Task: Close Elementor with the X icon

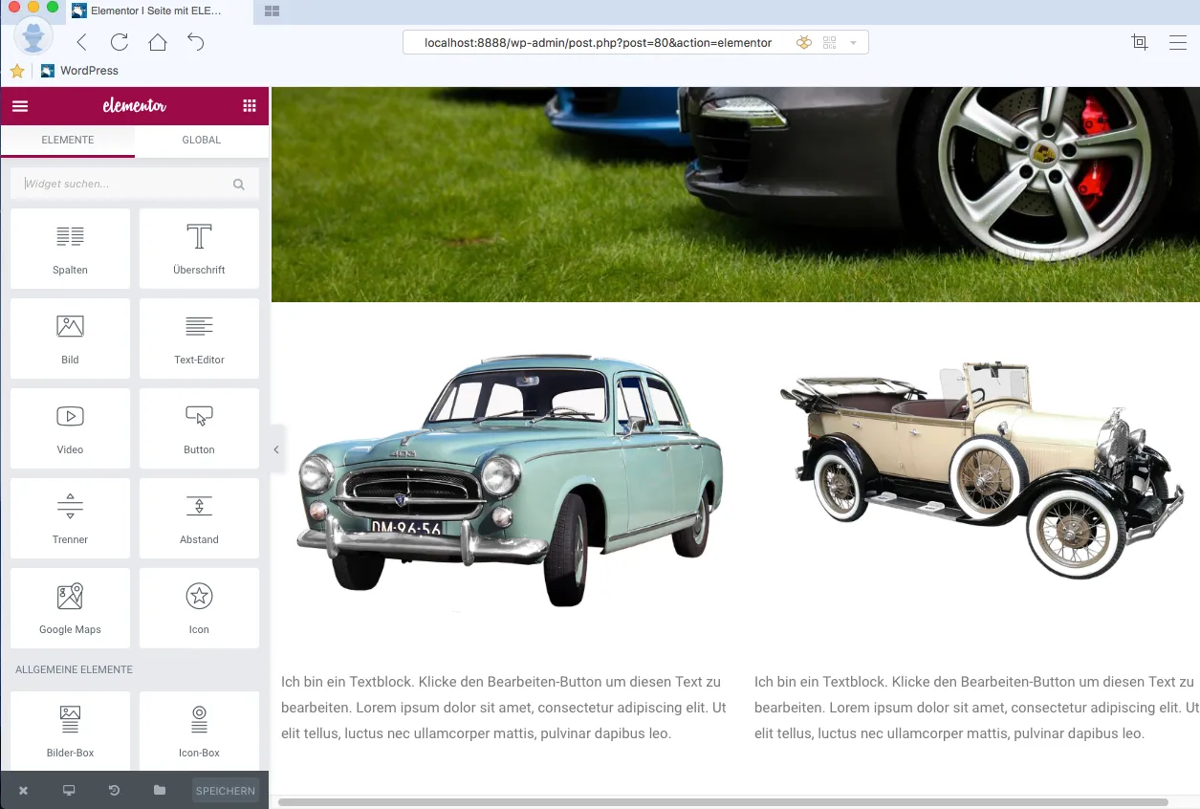Action: point(23,791)
